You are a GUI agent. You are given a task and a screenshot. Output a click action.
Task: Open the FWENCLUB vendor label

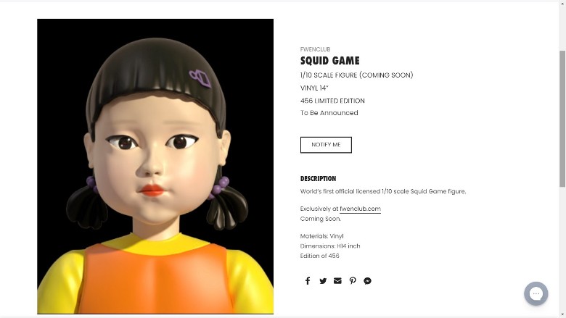point(315,49)
